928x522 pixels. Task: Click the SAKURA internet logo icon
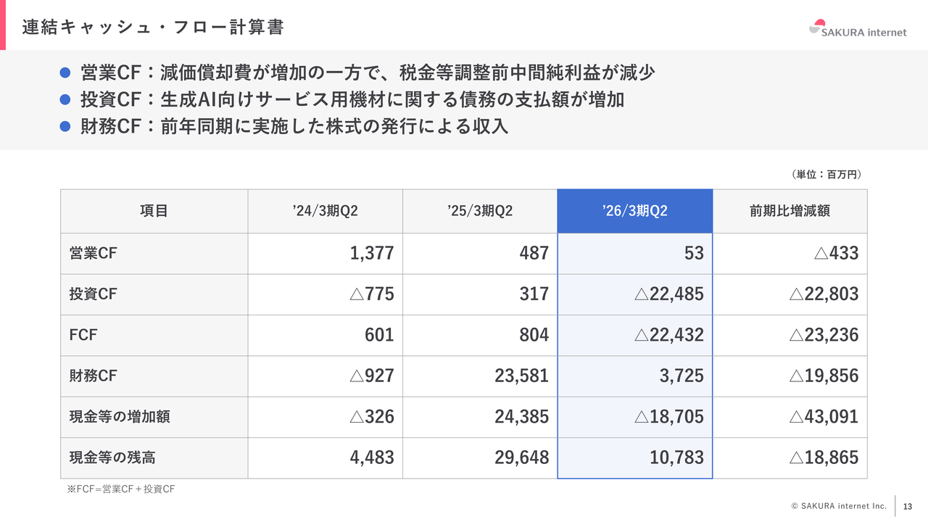click(x=819, y=25)
